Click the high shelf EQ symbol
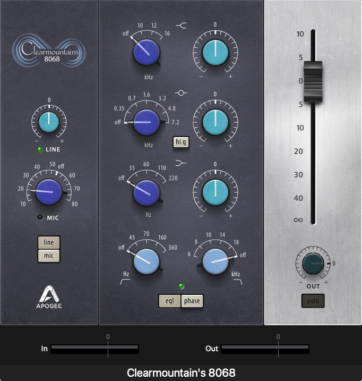Screen dimensions: 362x381 point(181,26)
